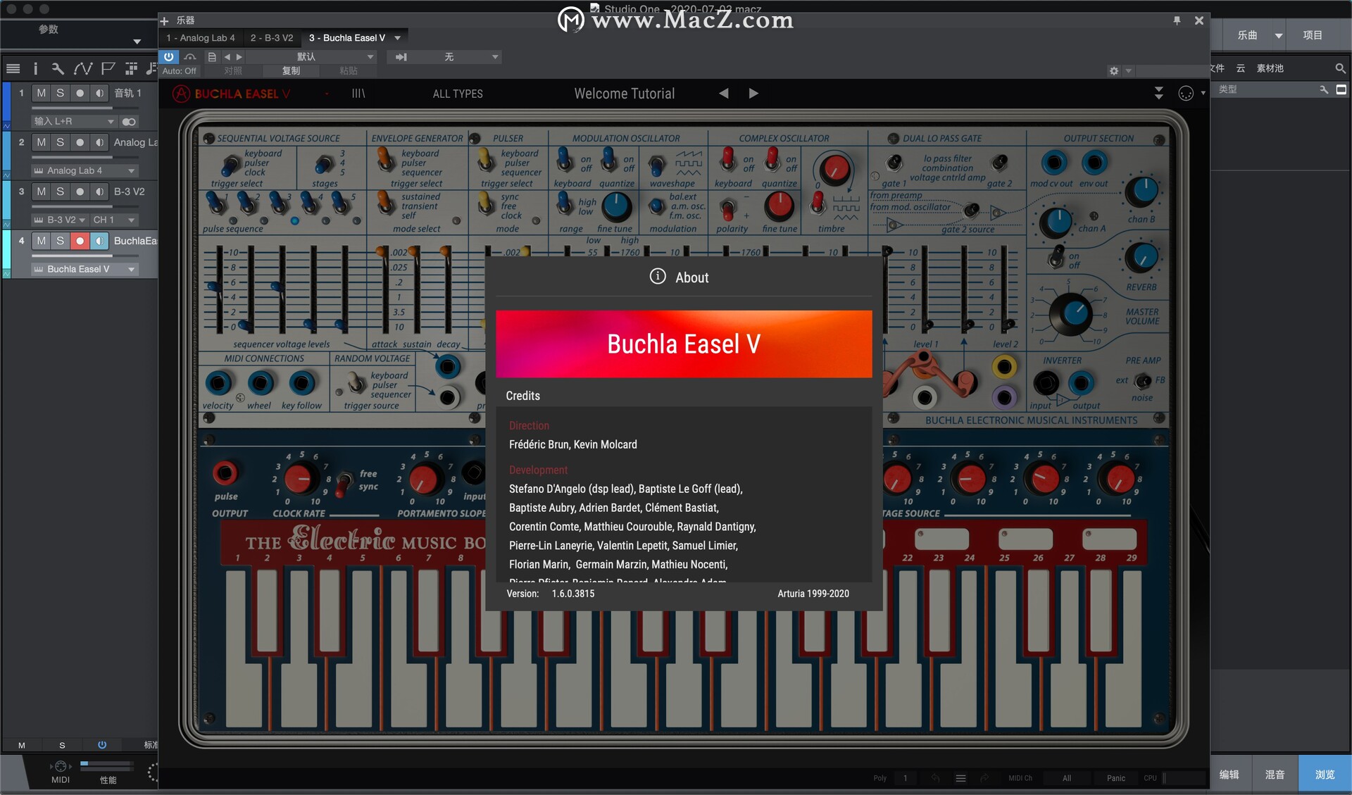Image resolution: width=1352 pixels, height=795 pixels.
Task: Mute track 1 音轨 1
Action: tap(42, 93)
